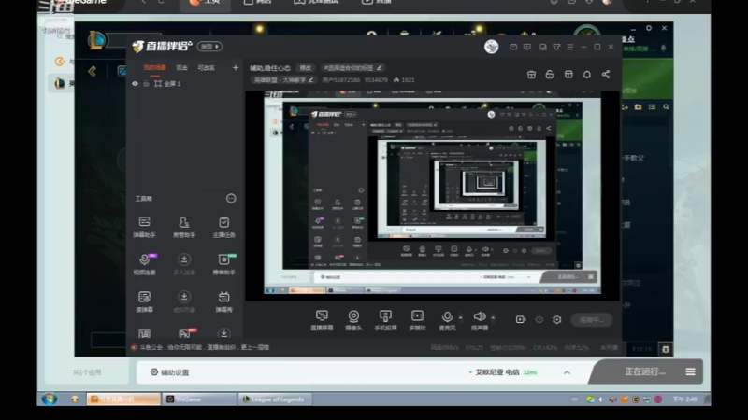Expand server list chevron next to 艾欧尼亚
748x420 pixels.
567,372
